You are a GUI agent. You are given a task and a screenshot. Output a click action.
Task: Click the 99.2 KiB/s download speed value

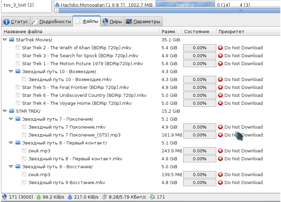tap(53, 197)
